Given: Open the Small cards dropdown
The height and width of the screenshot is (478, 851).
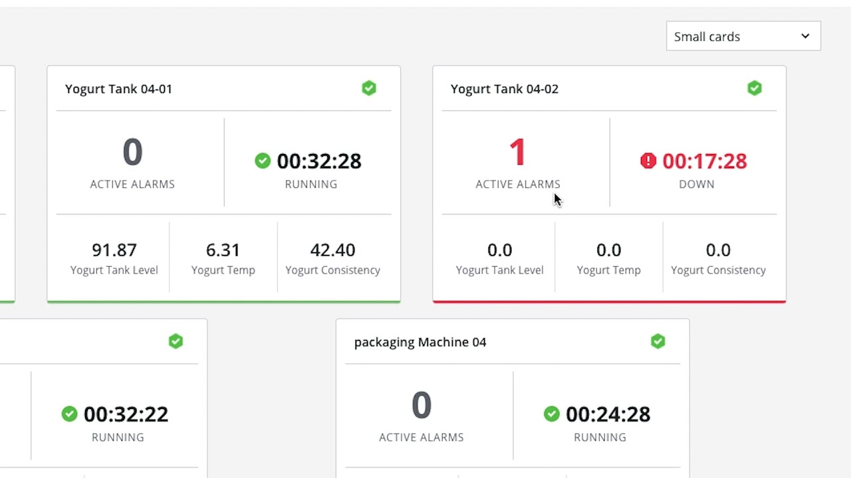Looking at the screenshot, I should coord(743,37).
